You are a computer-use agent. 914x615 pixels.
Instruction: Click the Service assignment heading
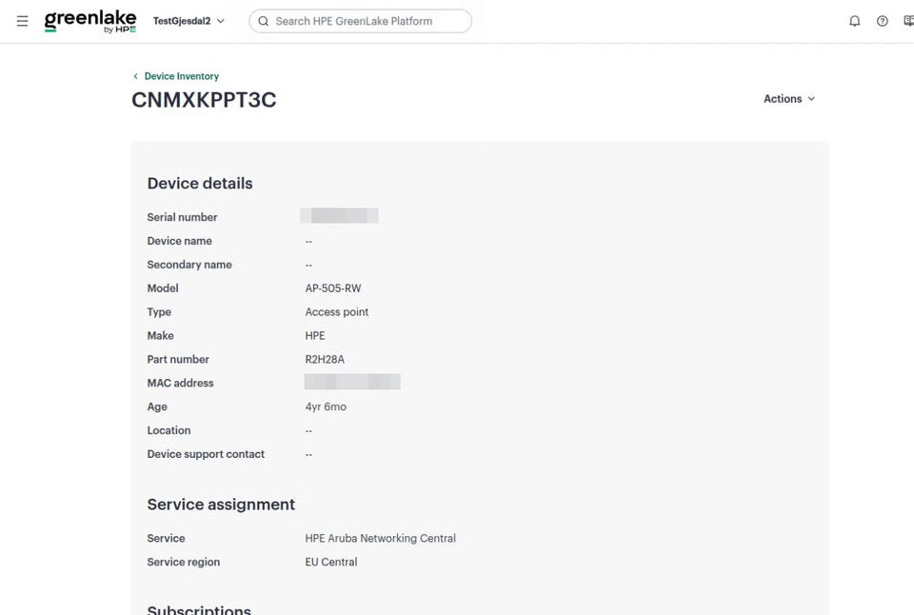pyautogui.click(x=221, y=505)
